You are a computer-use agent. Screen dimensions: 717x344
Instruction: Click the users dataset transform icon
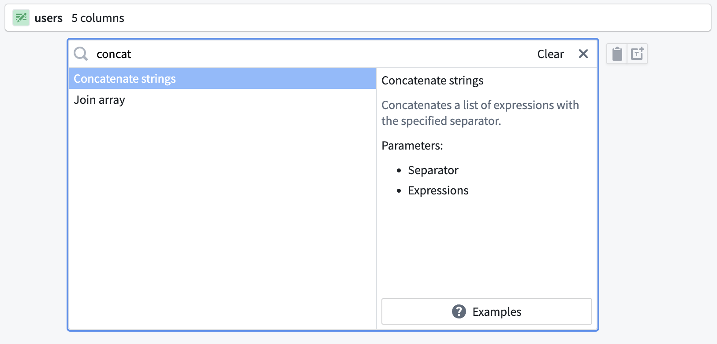(x=21, y=18)
